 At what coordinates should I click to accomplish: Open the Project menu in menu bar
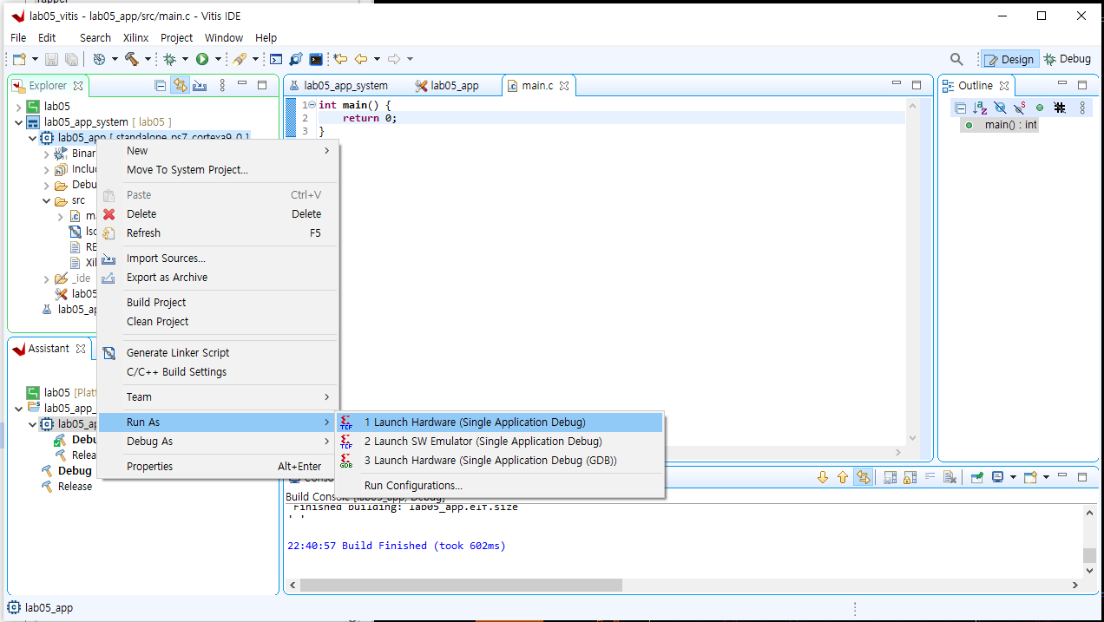coord(176,37)
